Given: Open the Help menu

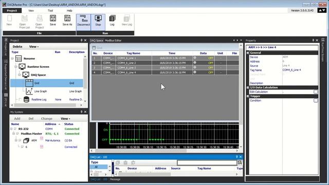Looking at the screenshot, I should click(69, 10).
